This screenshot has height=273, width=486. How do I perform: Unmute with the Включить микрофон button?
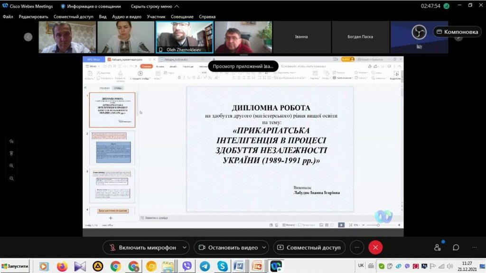[142, 247]
